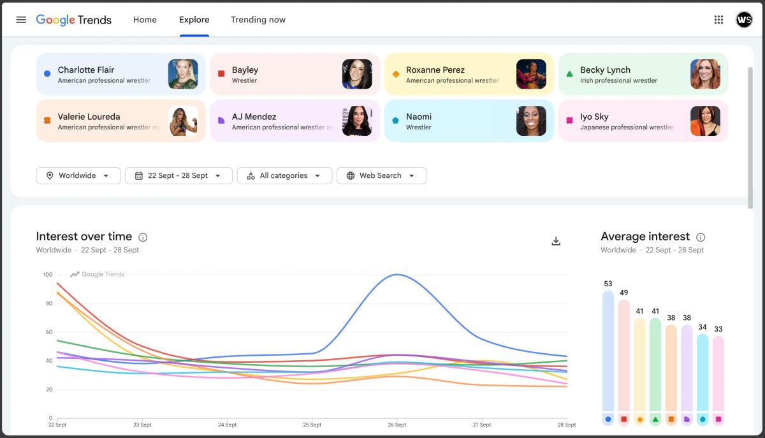Image resolution: width=765 pixels, height=438 pixels.
Task: Click the calendar icon in date filter
Action: tap(138, 175)
